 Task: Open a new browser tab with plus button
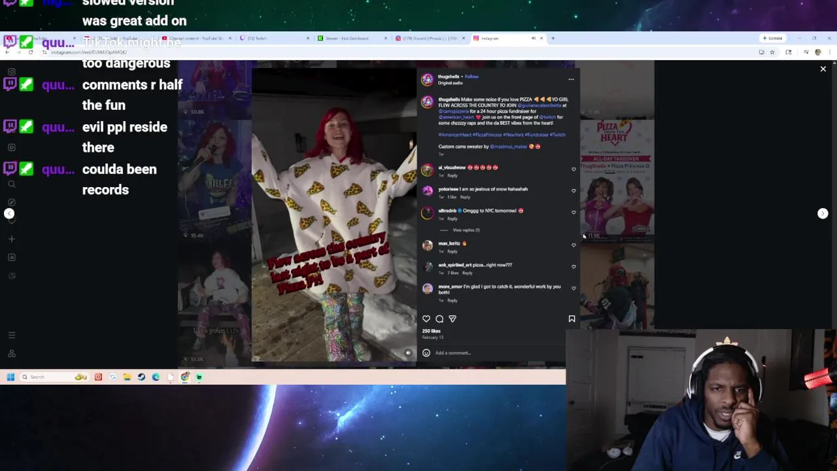coord(553,38)
